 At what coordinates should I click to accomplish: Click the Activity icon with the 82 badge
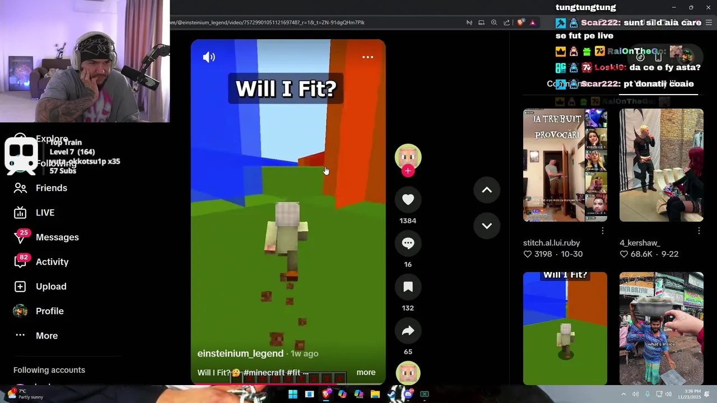coord(20,262)
